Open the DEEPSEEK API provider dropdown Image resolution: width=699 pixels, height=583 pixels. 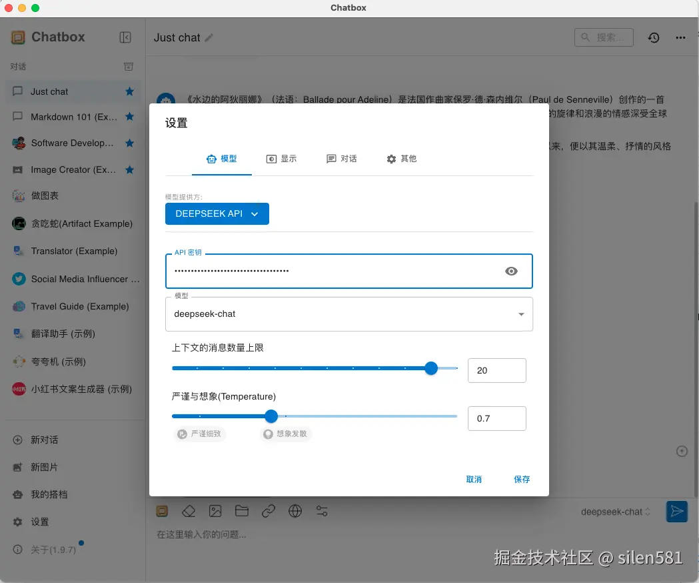(x=217, y=214)
